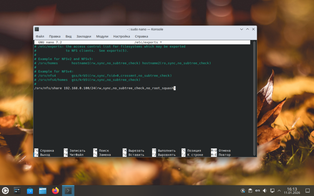
Task: Click the Konsole terminal vertical scrollbar
Action: [254, 98]
